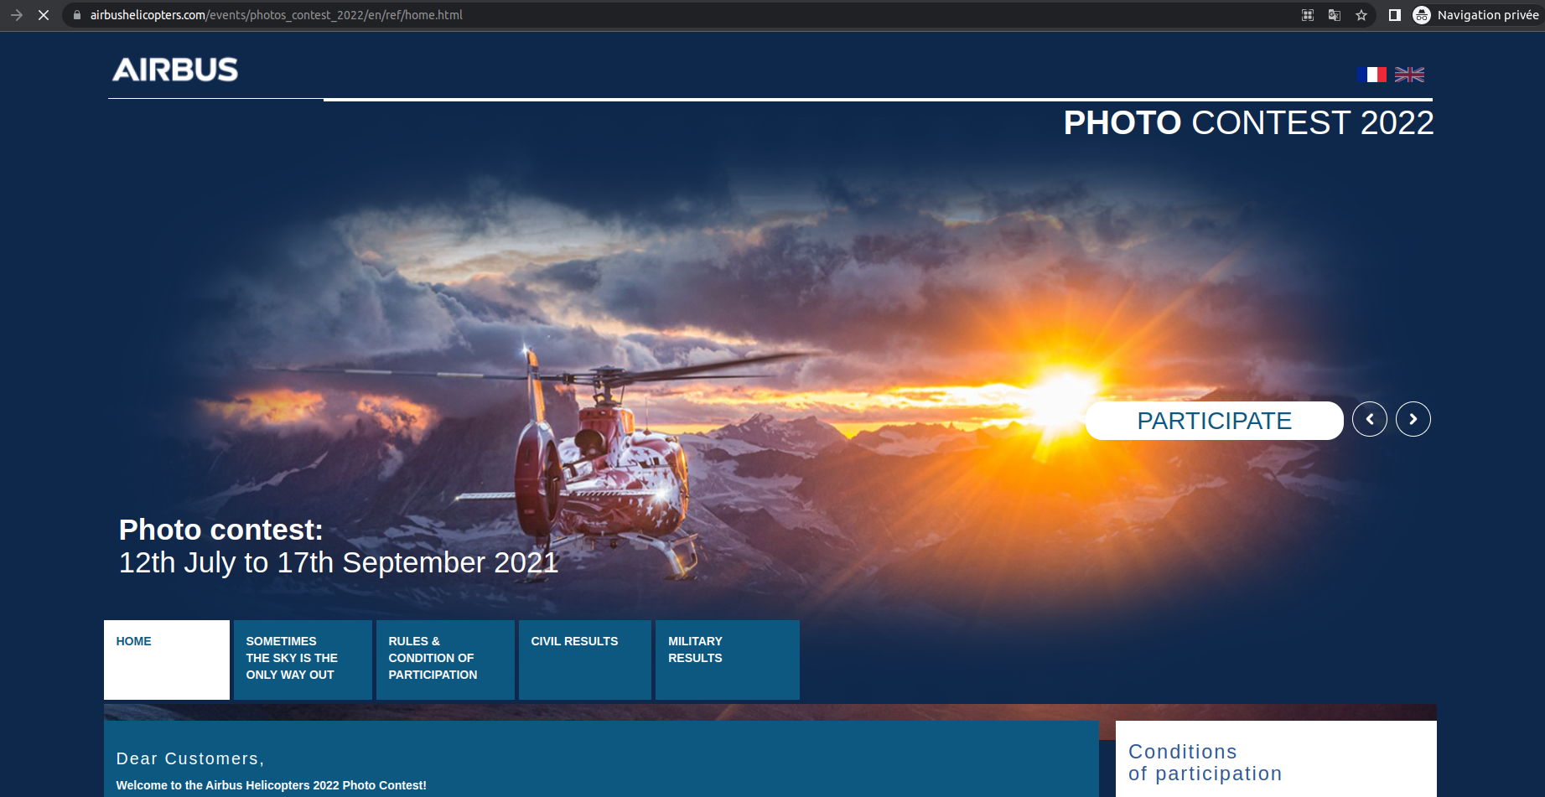Toggle the side panel icon
Image resolution: width=1545 pixels, height=797 pixels.
[x=1395, y=15]
